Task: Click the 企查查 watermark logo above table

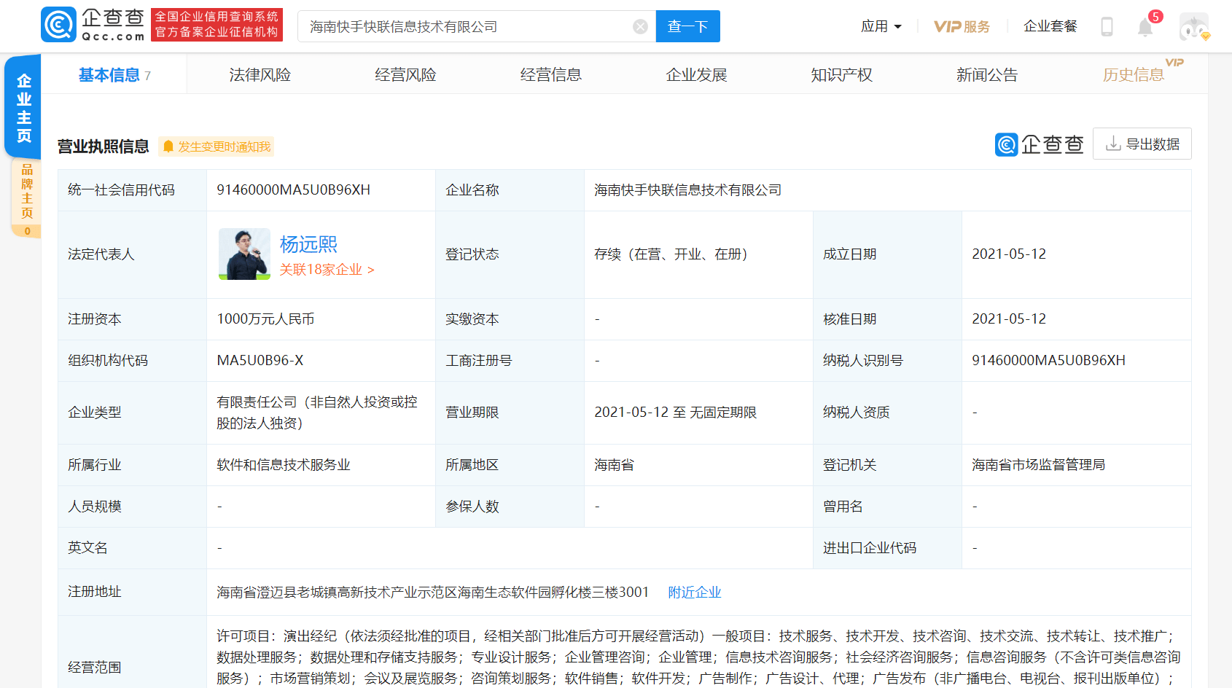Action: (1039, 144)
